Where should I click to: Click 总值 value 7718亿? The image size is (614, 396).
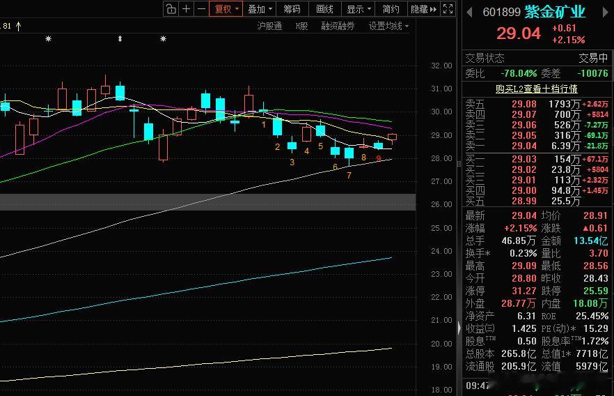[x=592, y=353]
